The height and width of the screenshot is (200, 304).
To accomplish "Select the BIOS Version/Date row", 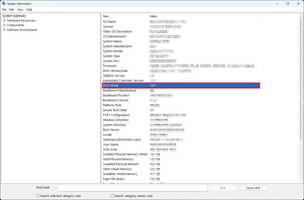I will 181,71.
